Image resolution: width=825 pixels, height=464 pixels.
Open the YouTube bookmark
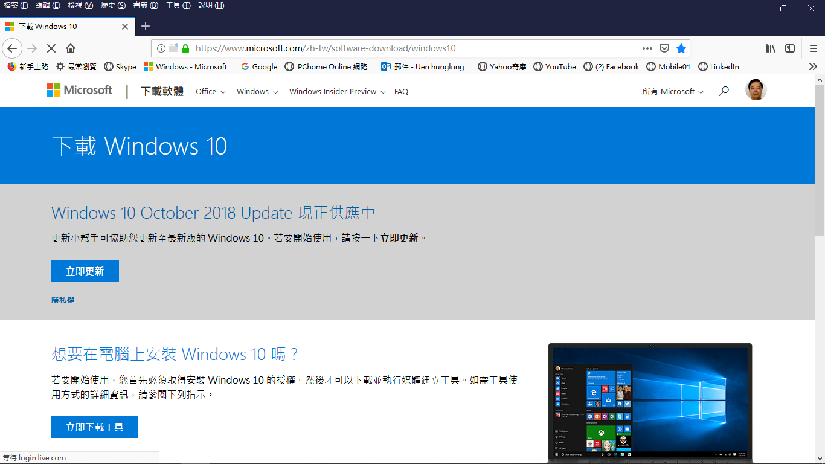pos(555,66)
